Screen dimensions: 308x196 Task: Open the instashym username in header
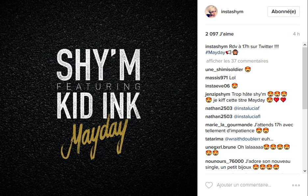(232, 12)
